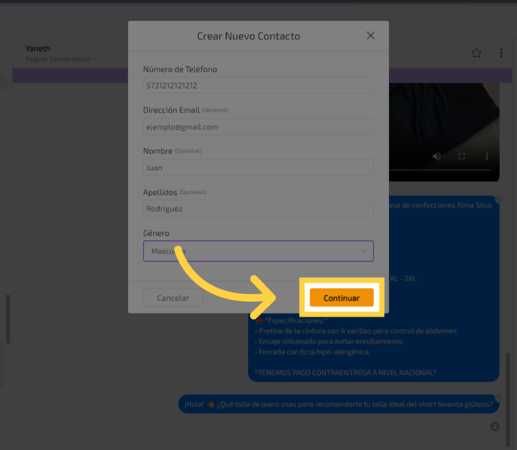Seek using the video progress bar
This screenshot has height=450, width=517.
[444, 169]
